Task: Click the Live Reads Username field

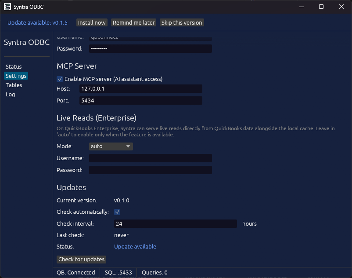Action: (x=149, y=158)
